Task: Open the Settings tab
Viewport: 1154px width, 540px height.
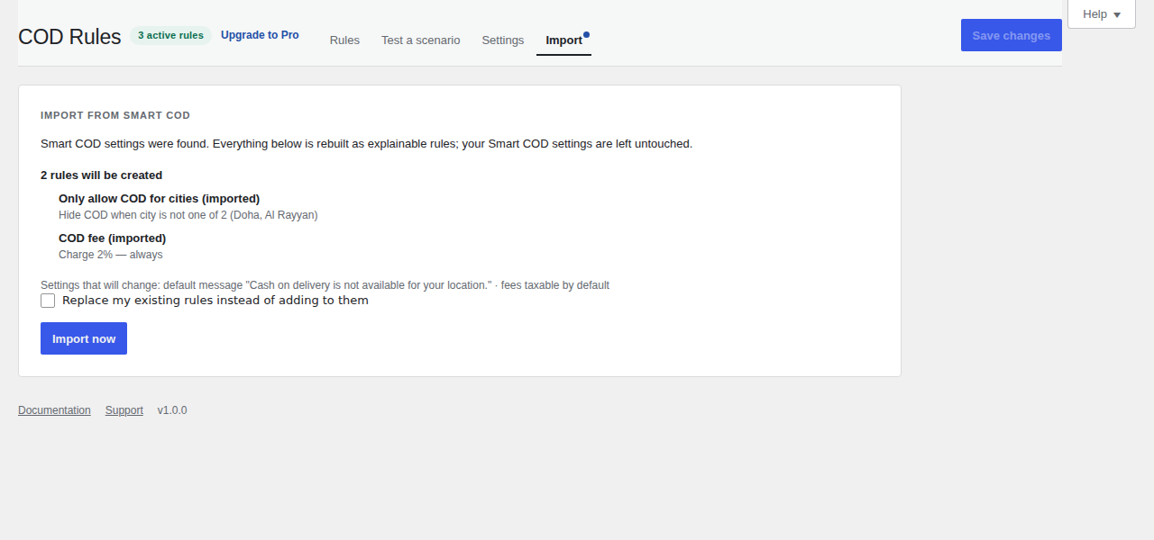Action: pyautogui.click(x=502, y=40)
